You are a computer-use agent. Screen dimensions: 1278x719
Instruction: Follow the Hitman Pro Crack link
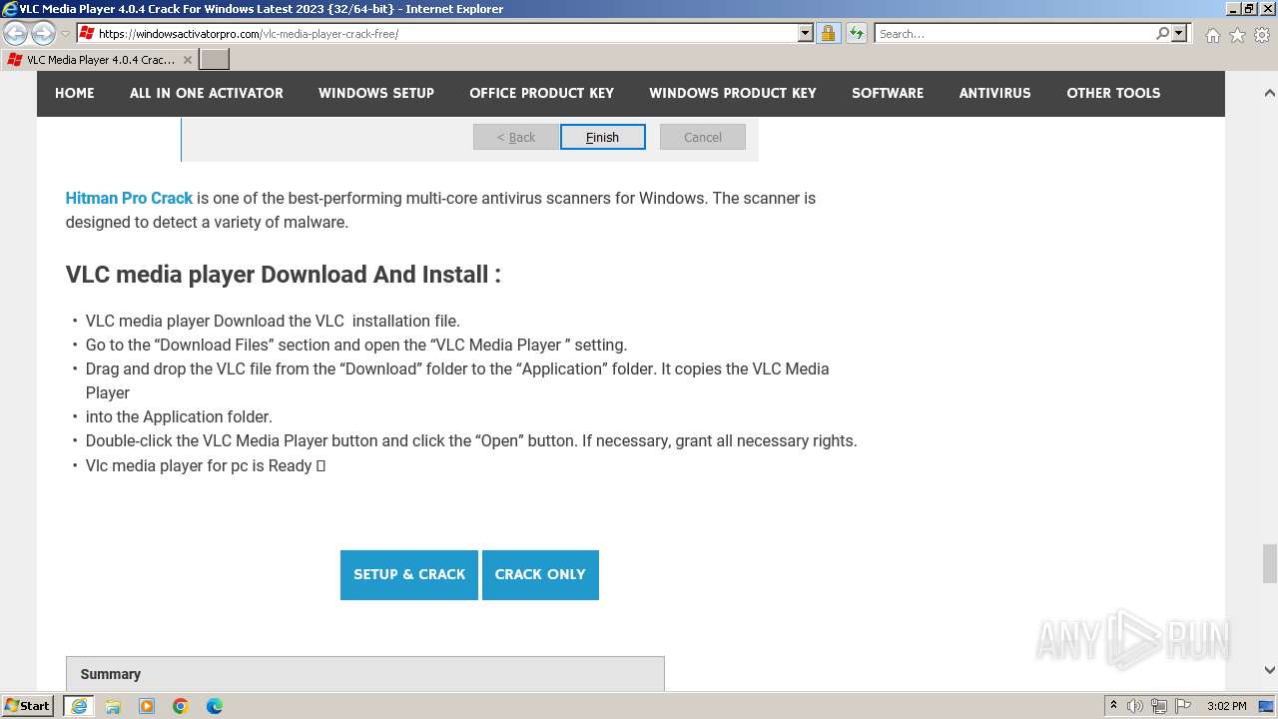[129, 198]
